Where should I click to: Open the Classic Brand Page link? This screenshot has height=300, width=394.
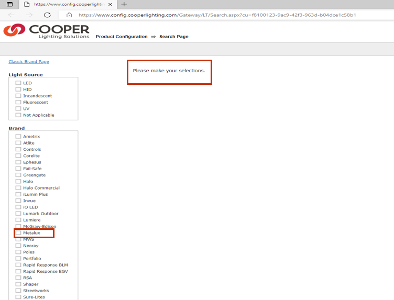tap(29, 61)
